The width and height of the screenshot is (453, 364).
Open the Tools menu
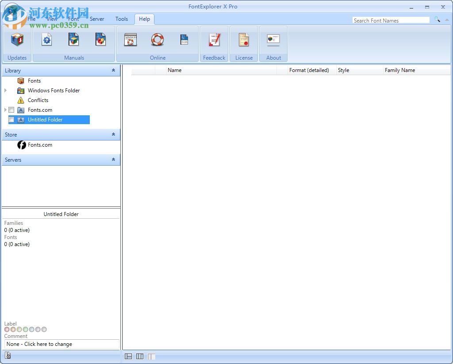[x=121, y=19]
